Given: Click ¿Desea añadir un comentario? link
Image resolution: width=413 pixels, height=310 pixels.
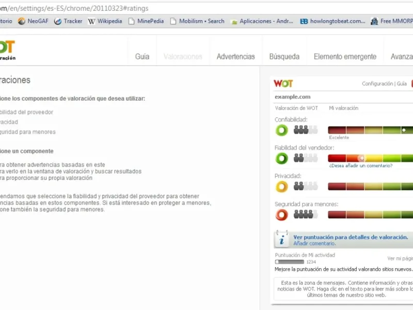Looking at the screenshot, I should (x=360, y=165).
